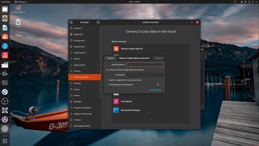This screenshot has height=146, width=259.
Task: Launch Rhythmbox from the dock
Action: [x=5, y=18]
